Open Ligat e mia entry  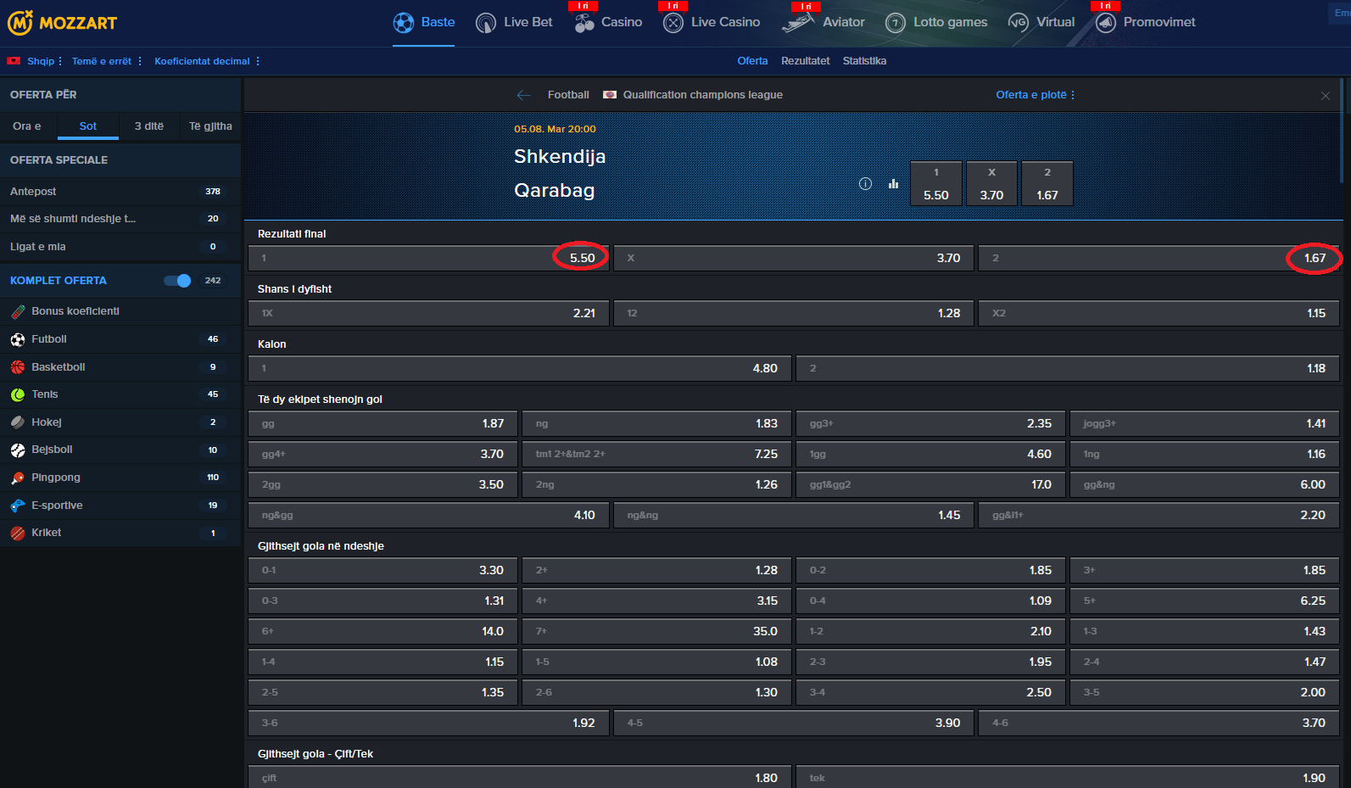coord(120,247)
